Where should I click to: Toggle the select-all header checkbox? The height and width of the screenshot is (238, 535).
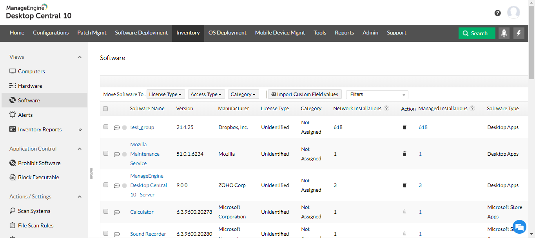pos(105,109)
